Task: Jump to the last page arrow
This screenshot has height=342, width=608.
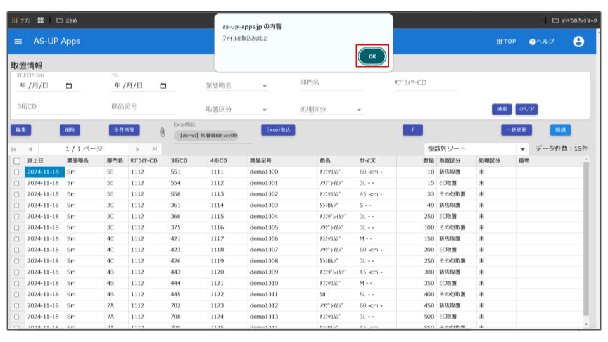Action: [153, 149]
